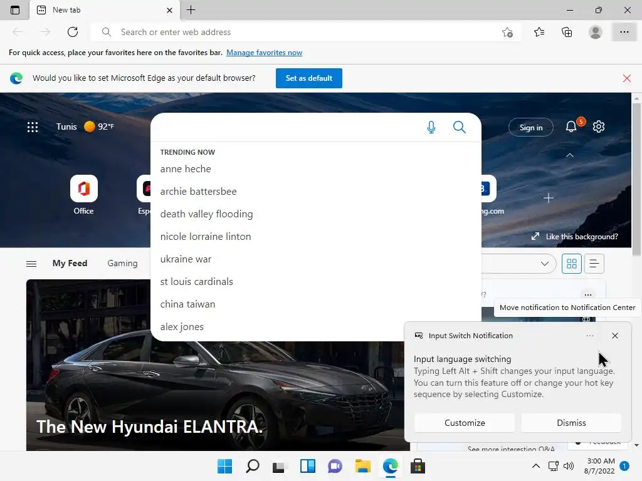Dismiss the default browser prompt with red X
Viewport: 642px width, 481px height.
click(627, 78)
